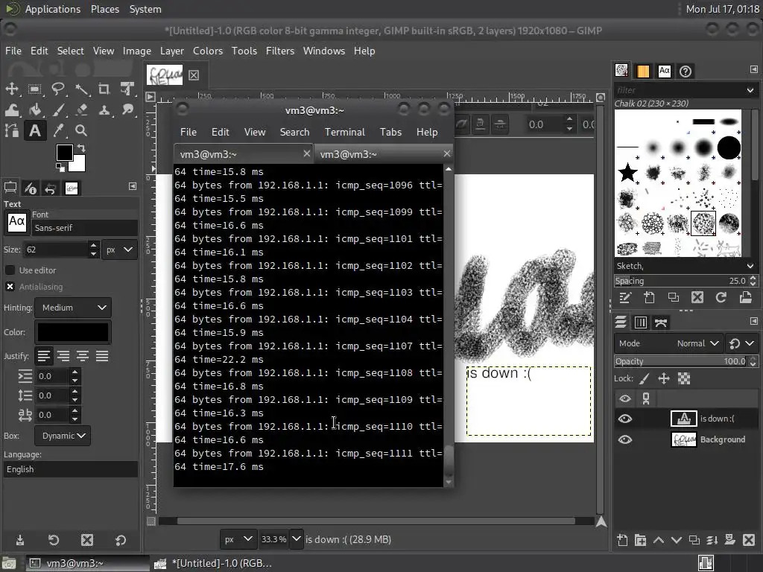This screenshot has width=763, height=572.
Task: Select the Zoom magnifier tool
Action: click(81, 130)
